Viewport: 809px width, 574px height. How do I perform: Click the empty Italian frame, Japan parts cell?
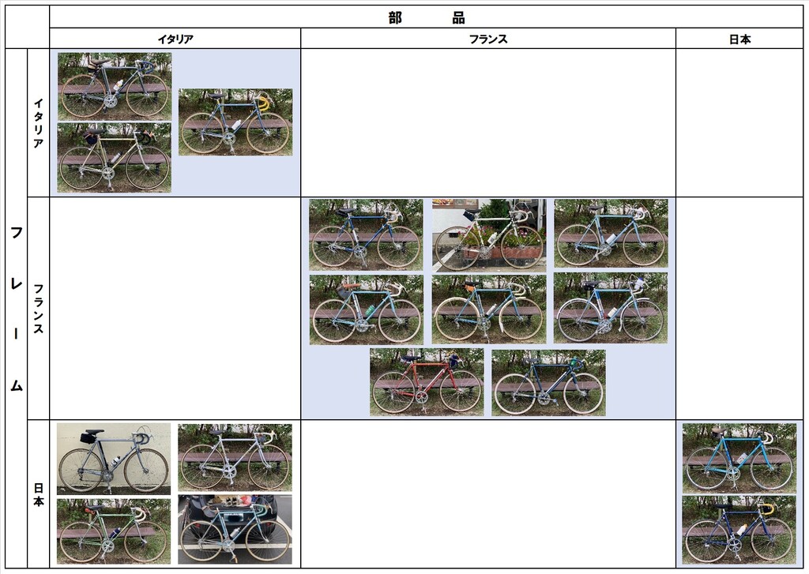point(739,122)
